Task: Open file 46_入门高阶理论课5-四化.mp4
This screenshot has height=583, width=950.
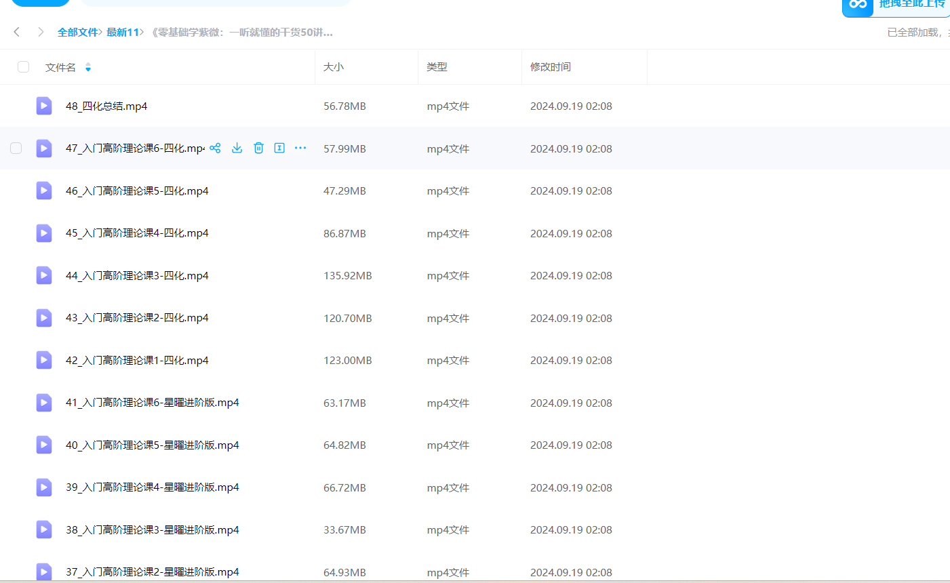Action: click(137, 190)
